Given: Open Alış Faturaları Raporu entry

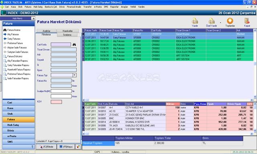Looking at the screenshot, I should coord(17,61).
